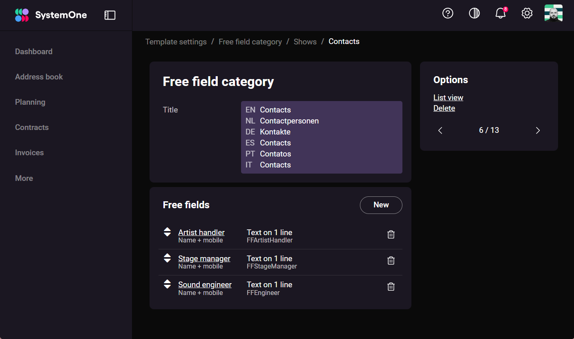Open Invoices from the sidebar
This screenshot has height=339, width=574.
point(29,152)
